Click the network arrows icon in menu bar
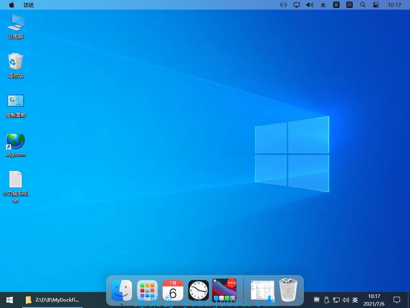The width and height of the screenshot is (410, 308). point(283,5)
